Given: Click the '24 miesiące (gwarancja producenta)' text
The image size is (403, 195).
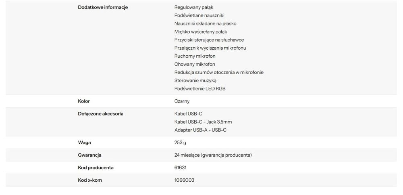Looking at the screenshot, I should coord(213,155).
